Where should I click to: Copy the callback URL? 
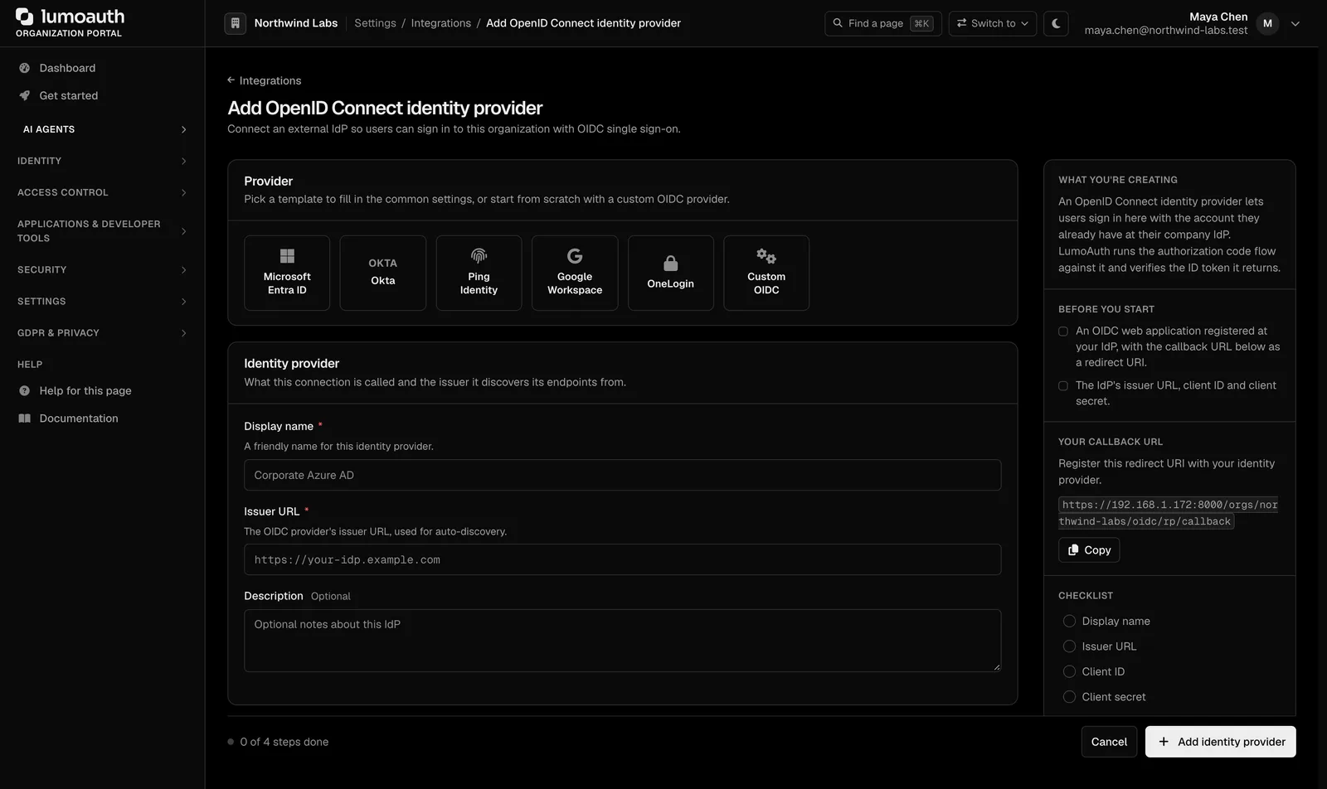click(1089, 550)
